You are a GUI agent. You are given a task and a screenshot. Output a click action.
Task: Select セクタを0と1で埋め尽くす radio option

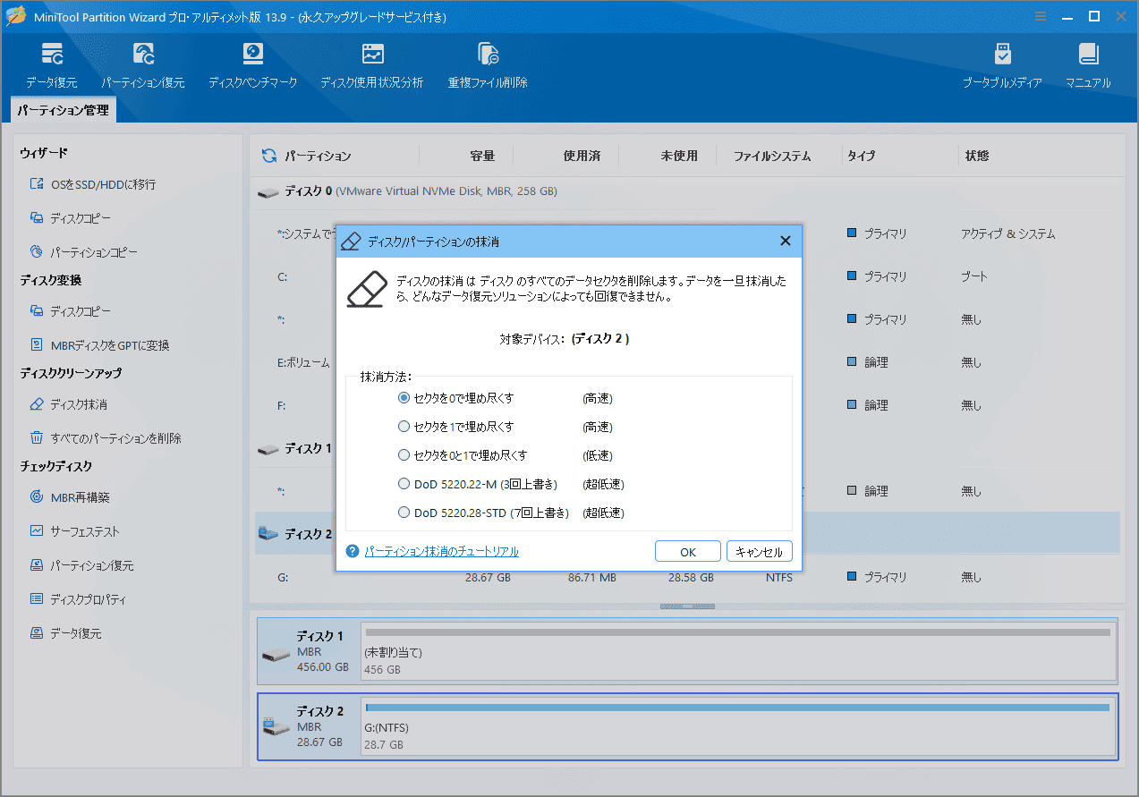463,455
